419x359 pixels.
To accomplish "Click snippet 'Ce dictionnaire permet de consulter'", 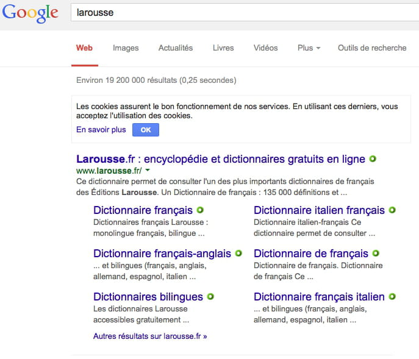I will pos(225,187).
